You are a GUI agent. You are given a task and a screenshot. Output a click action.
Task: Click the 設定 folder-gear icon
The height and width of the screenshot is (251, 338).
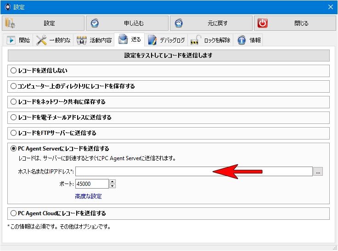[10, 23]
